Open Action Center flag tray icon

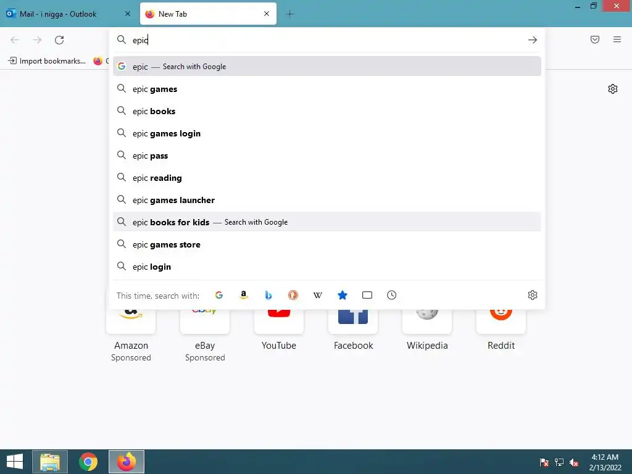[544, 462]
